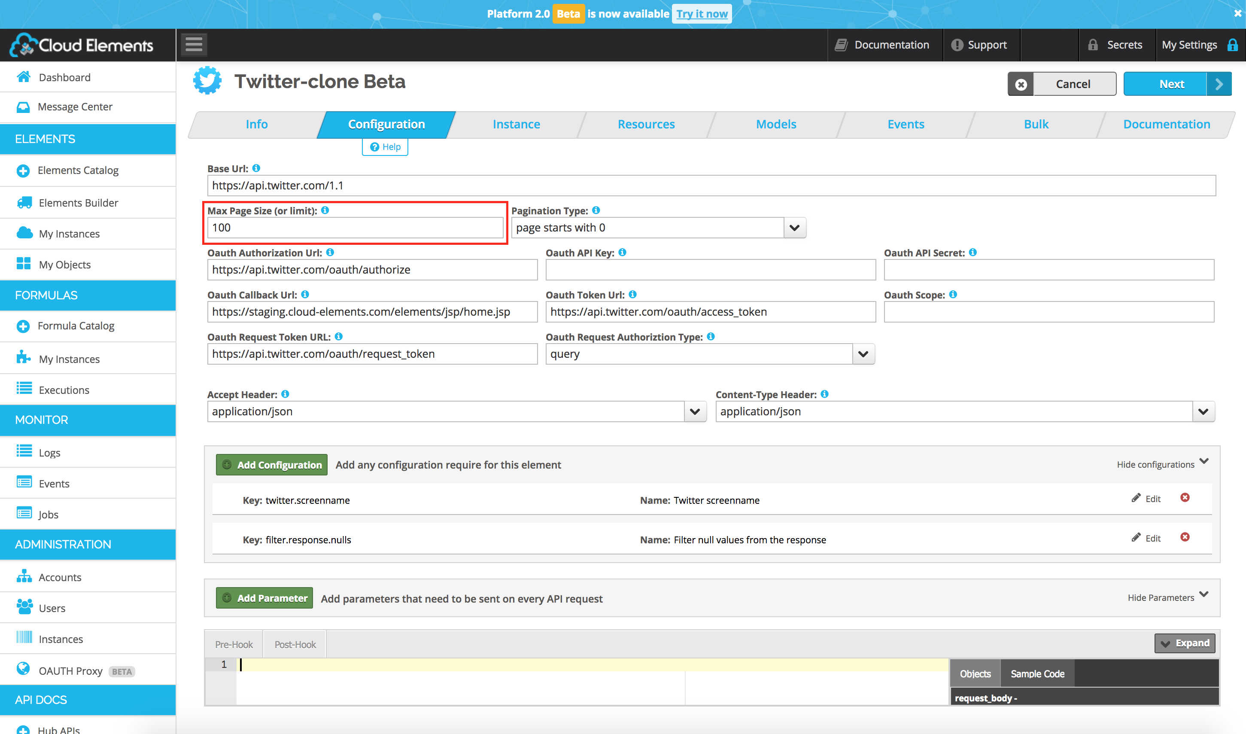Switch to the Bulk tab
Screen dimensions: 1246x734
(x=1036, y=124)
